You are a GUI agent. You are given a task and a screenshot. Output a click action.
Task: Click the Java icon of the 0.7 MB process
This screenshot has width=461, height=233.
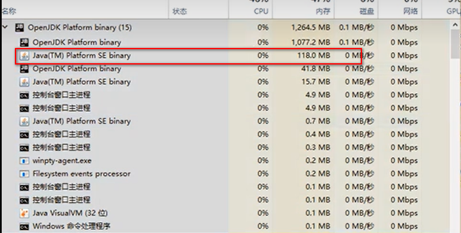(24, 121)
